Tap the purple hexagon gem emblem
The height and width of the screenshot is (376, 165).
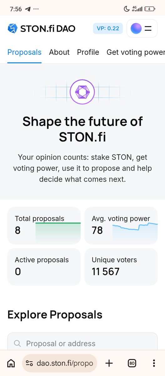(82, 92)
